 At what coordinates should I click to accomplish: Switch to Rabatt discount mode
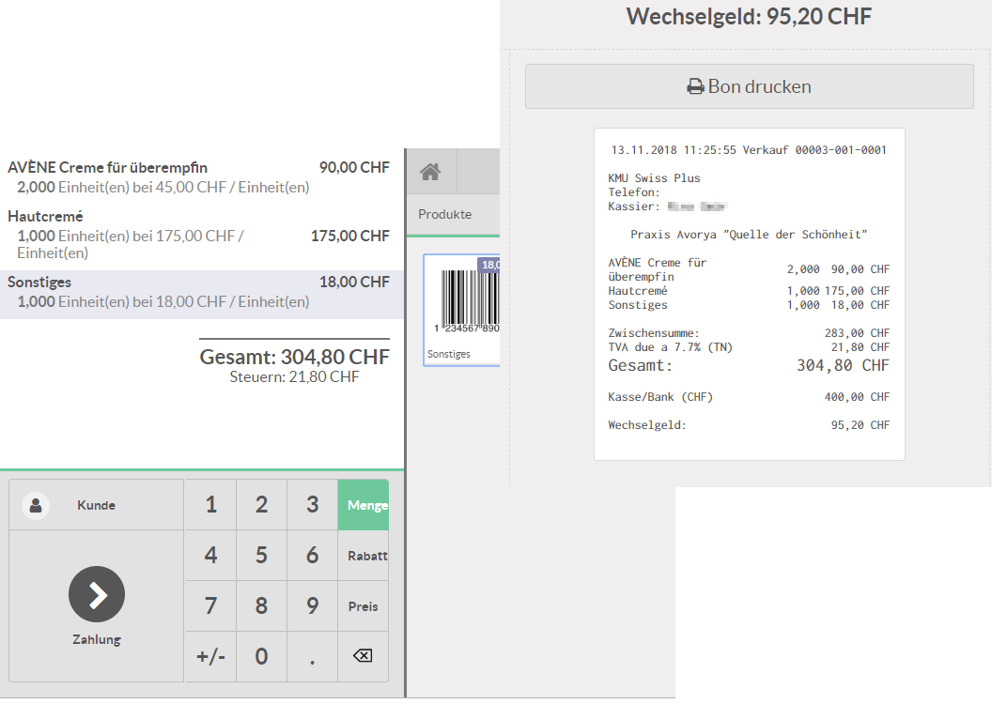pos(364,556)
